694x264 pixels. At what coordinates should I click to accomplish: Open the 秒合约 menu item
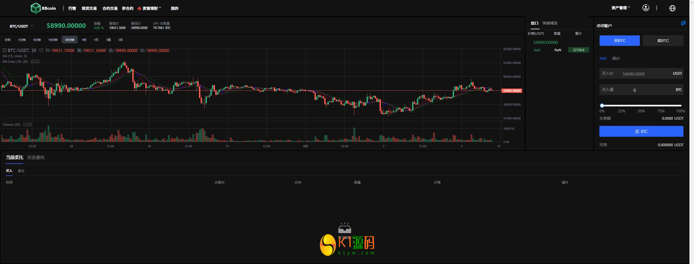128,8
